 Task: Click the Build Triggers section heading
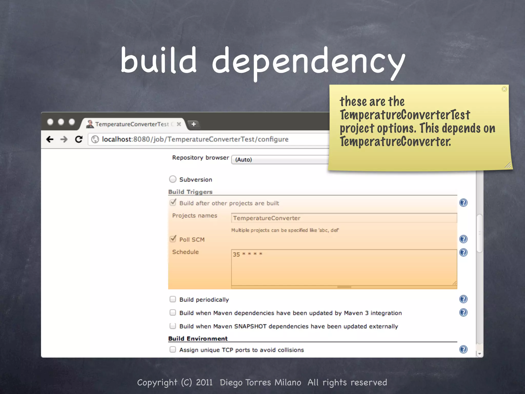[x=190, y=192]
